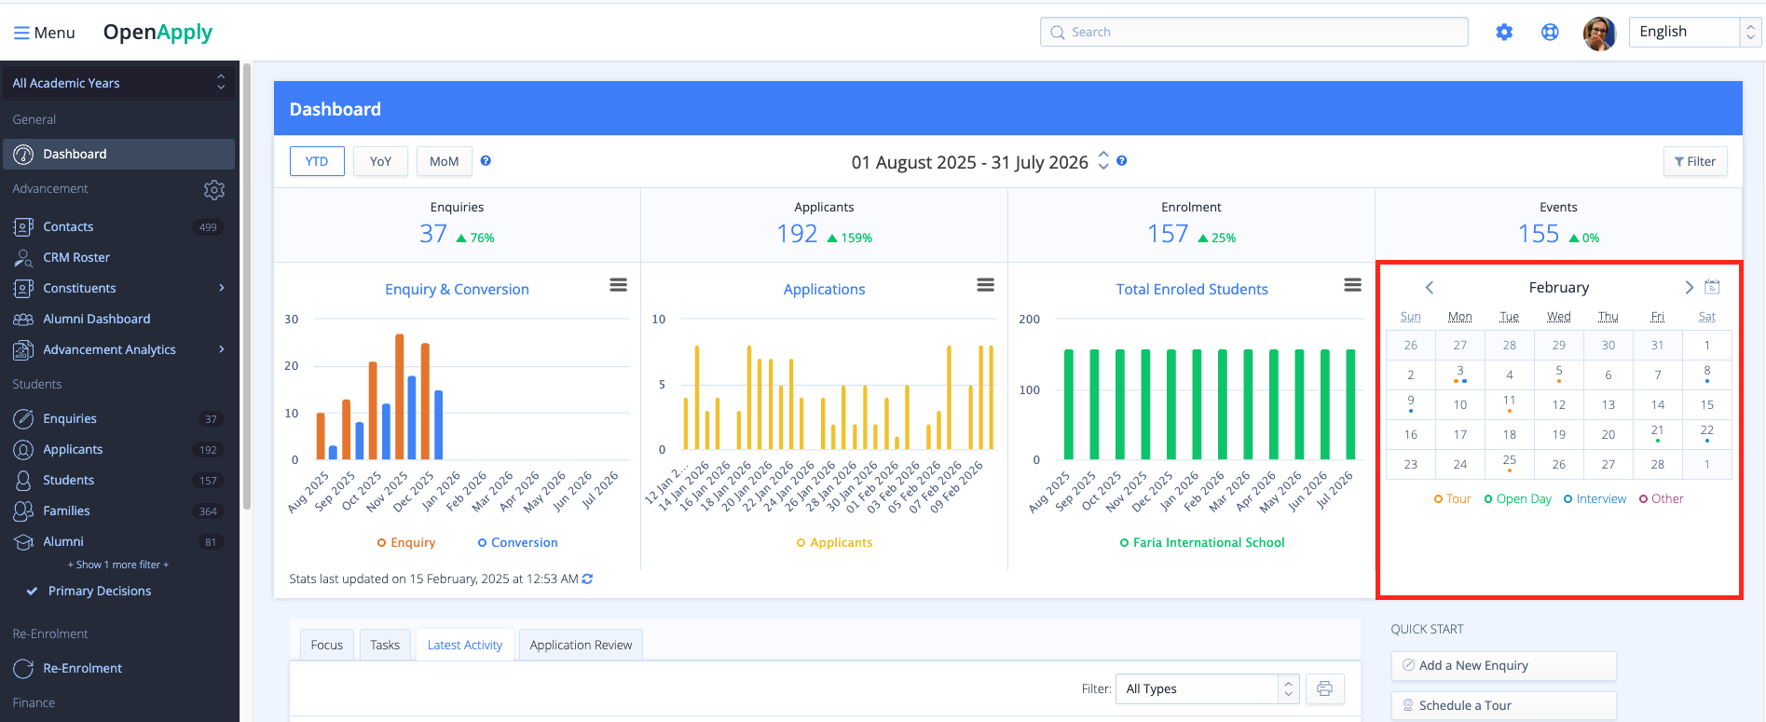Select Dashboard in sidebar

[118, 154]
